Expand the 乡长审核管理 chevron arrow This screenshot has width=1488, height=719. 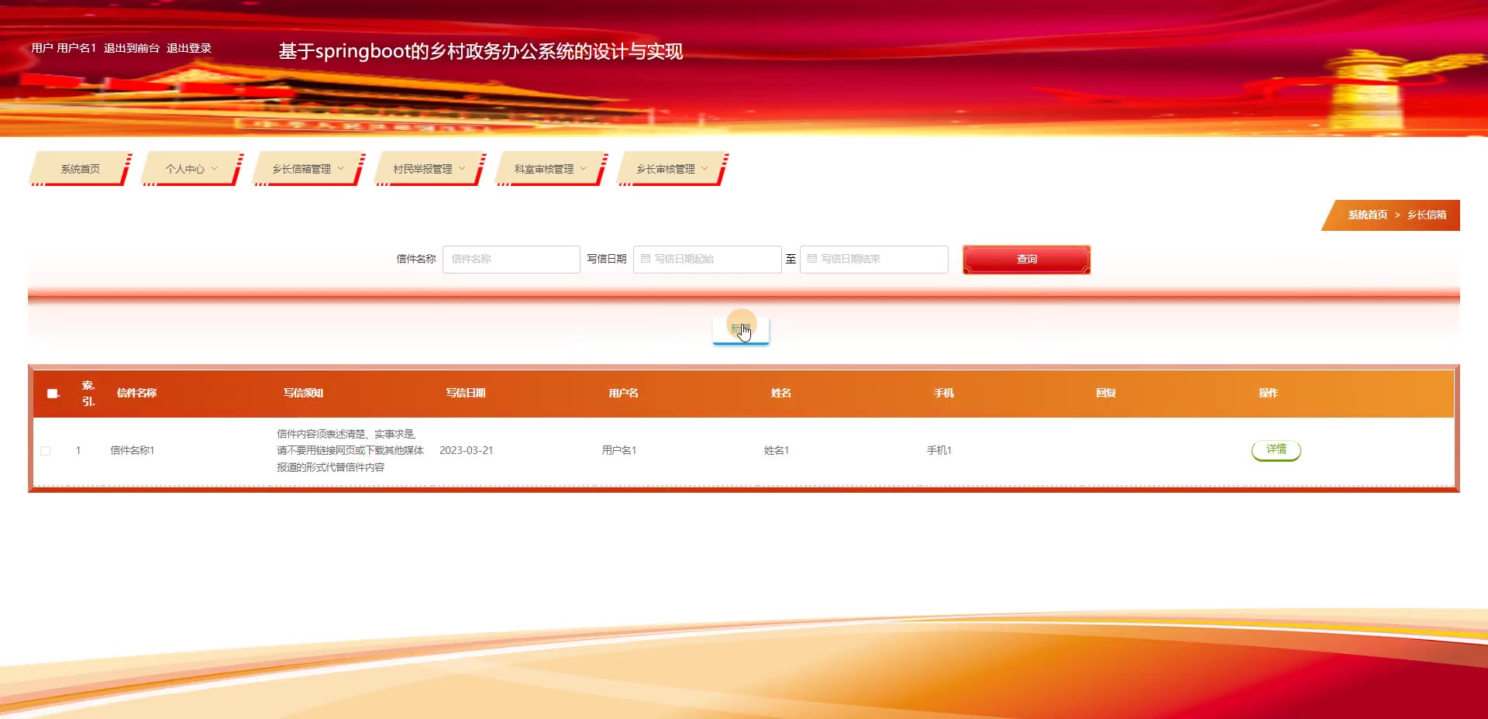[704, 168]
